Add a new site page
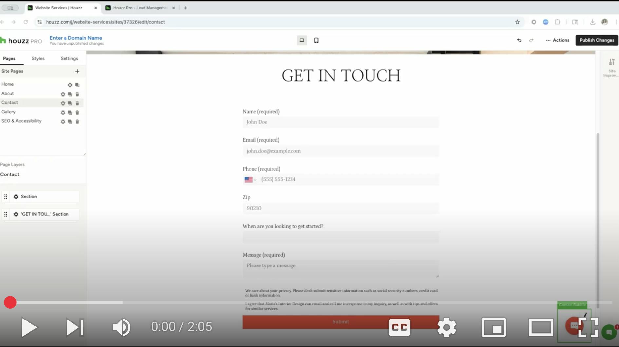Screen dimensions: 619x347 coord(77,71)
